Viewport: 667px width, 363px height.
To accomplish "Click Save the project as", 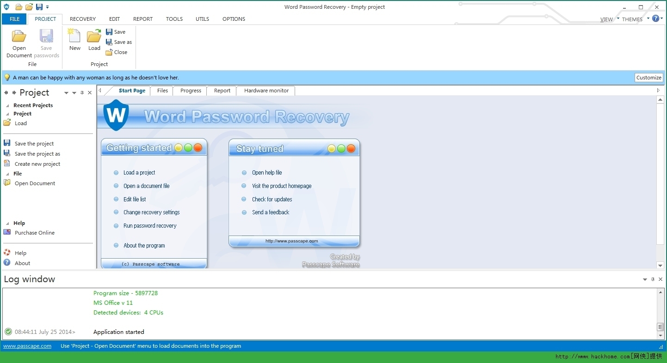I will [x=32, y=154].
